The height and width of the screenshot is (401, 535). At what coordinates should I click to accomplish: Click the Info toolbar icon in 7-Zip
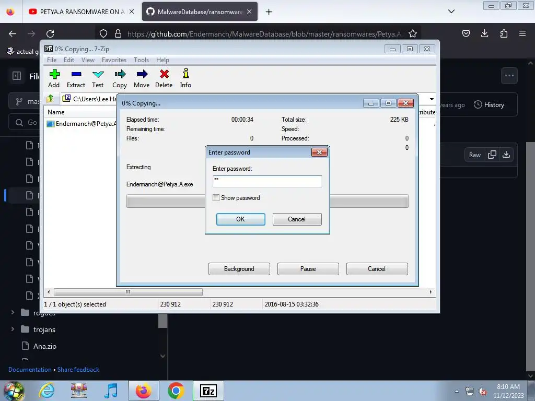(x=185, y=78)
